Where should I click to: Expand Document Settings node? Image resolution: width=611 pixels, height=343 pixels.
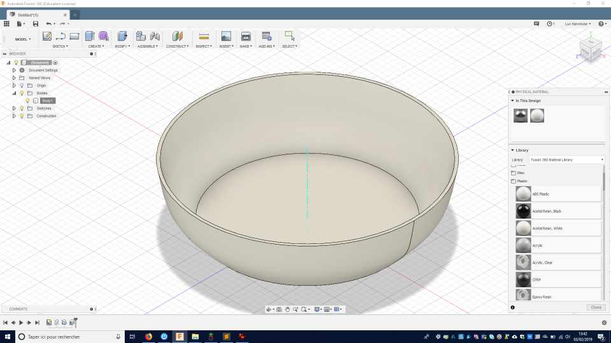[x=14, y=71]
